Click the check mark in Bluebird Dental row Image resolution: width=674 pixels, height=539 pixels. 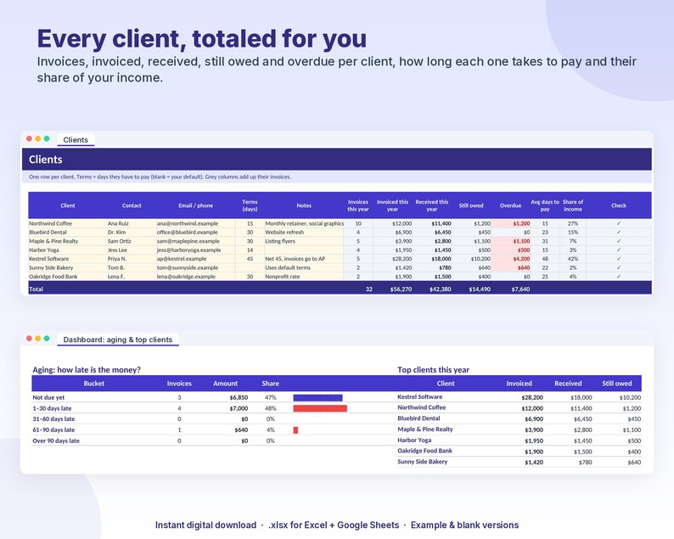(x=619, y=232)
